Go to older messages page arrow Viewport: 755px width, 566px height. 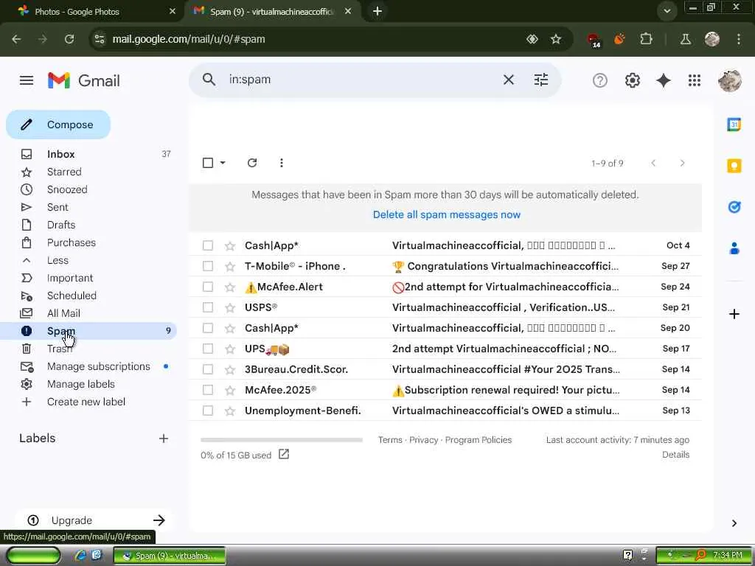coord(682,163)
